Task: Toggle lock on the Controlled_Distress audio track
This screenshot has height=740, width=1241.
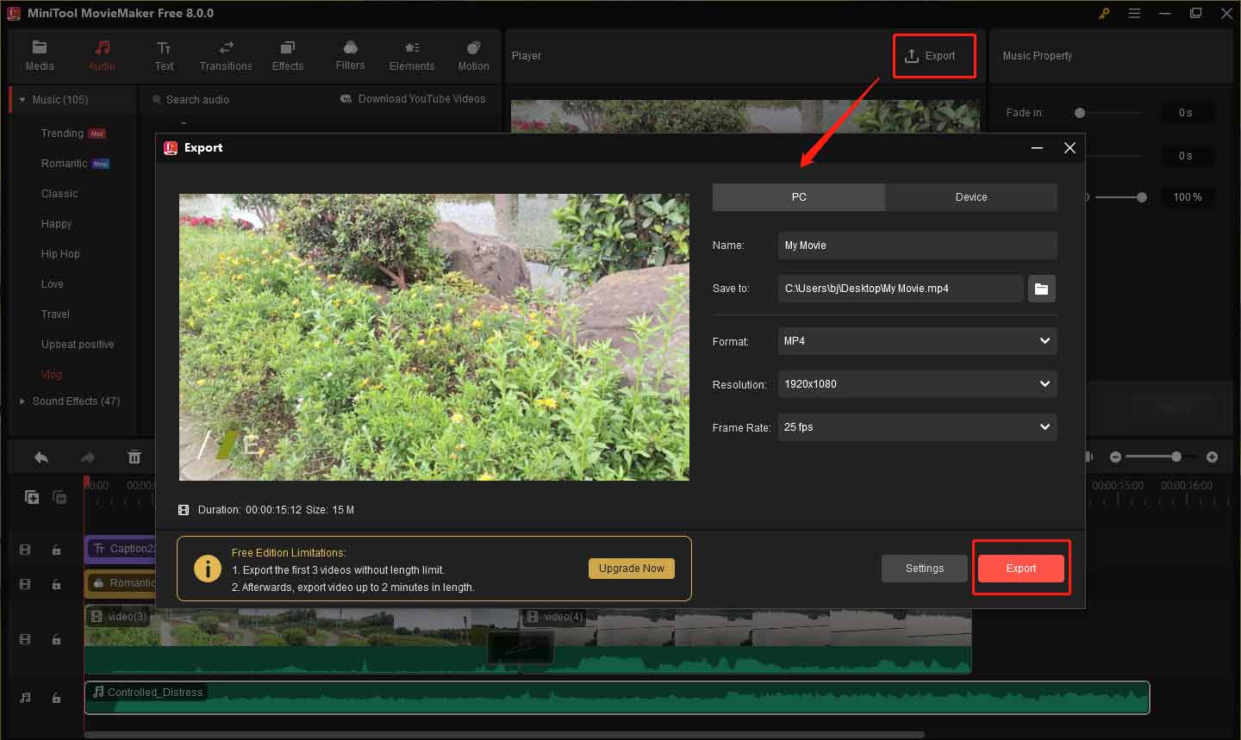Action: 56,698
